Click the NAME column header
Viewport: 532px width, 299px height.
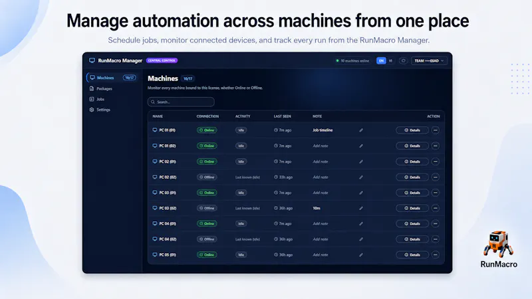pos(158,116)
